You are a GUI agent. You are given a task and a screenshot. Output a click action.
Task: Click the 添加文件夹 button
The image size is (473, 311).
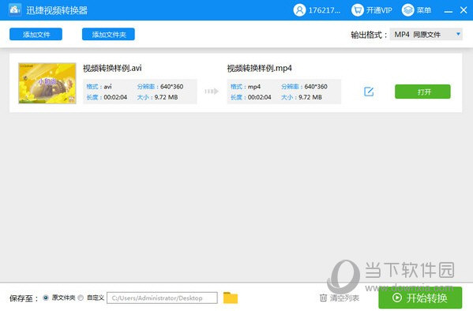(108, 35)
